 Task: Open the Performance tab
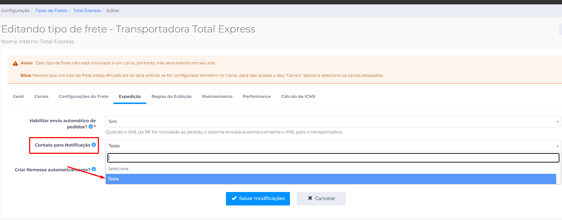(257, 96)
